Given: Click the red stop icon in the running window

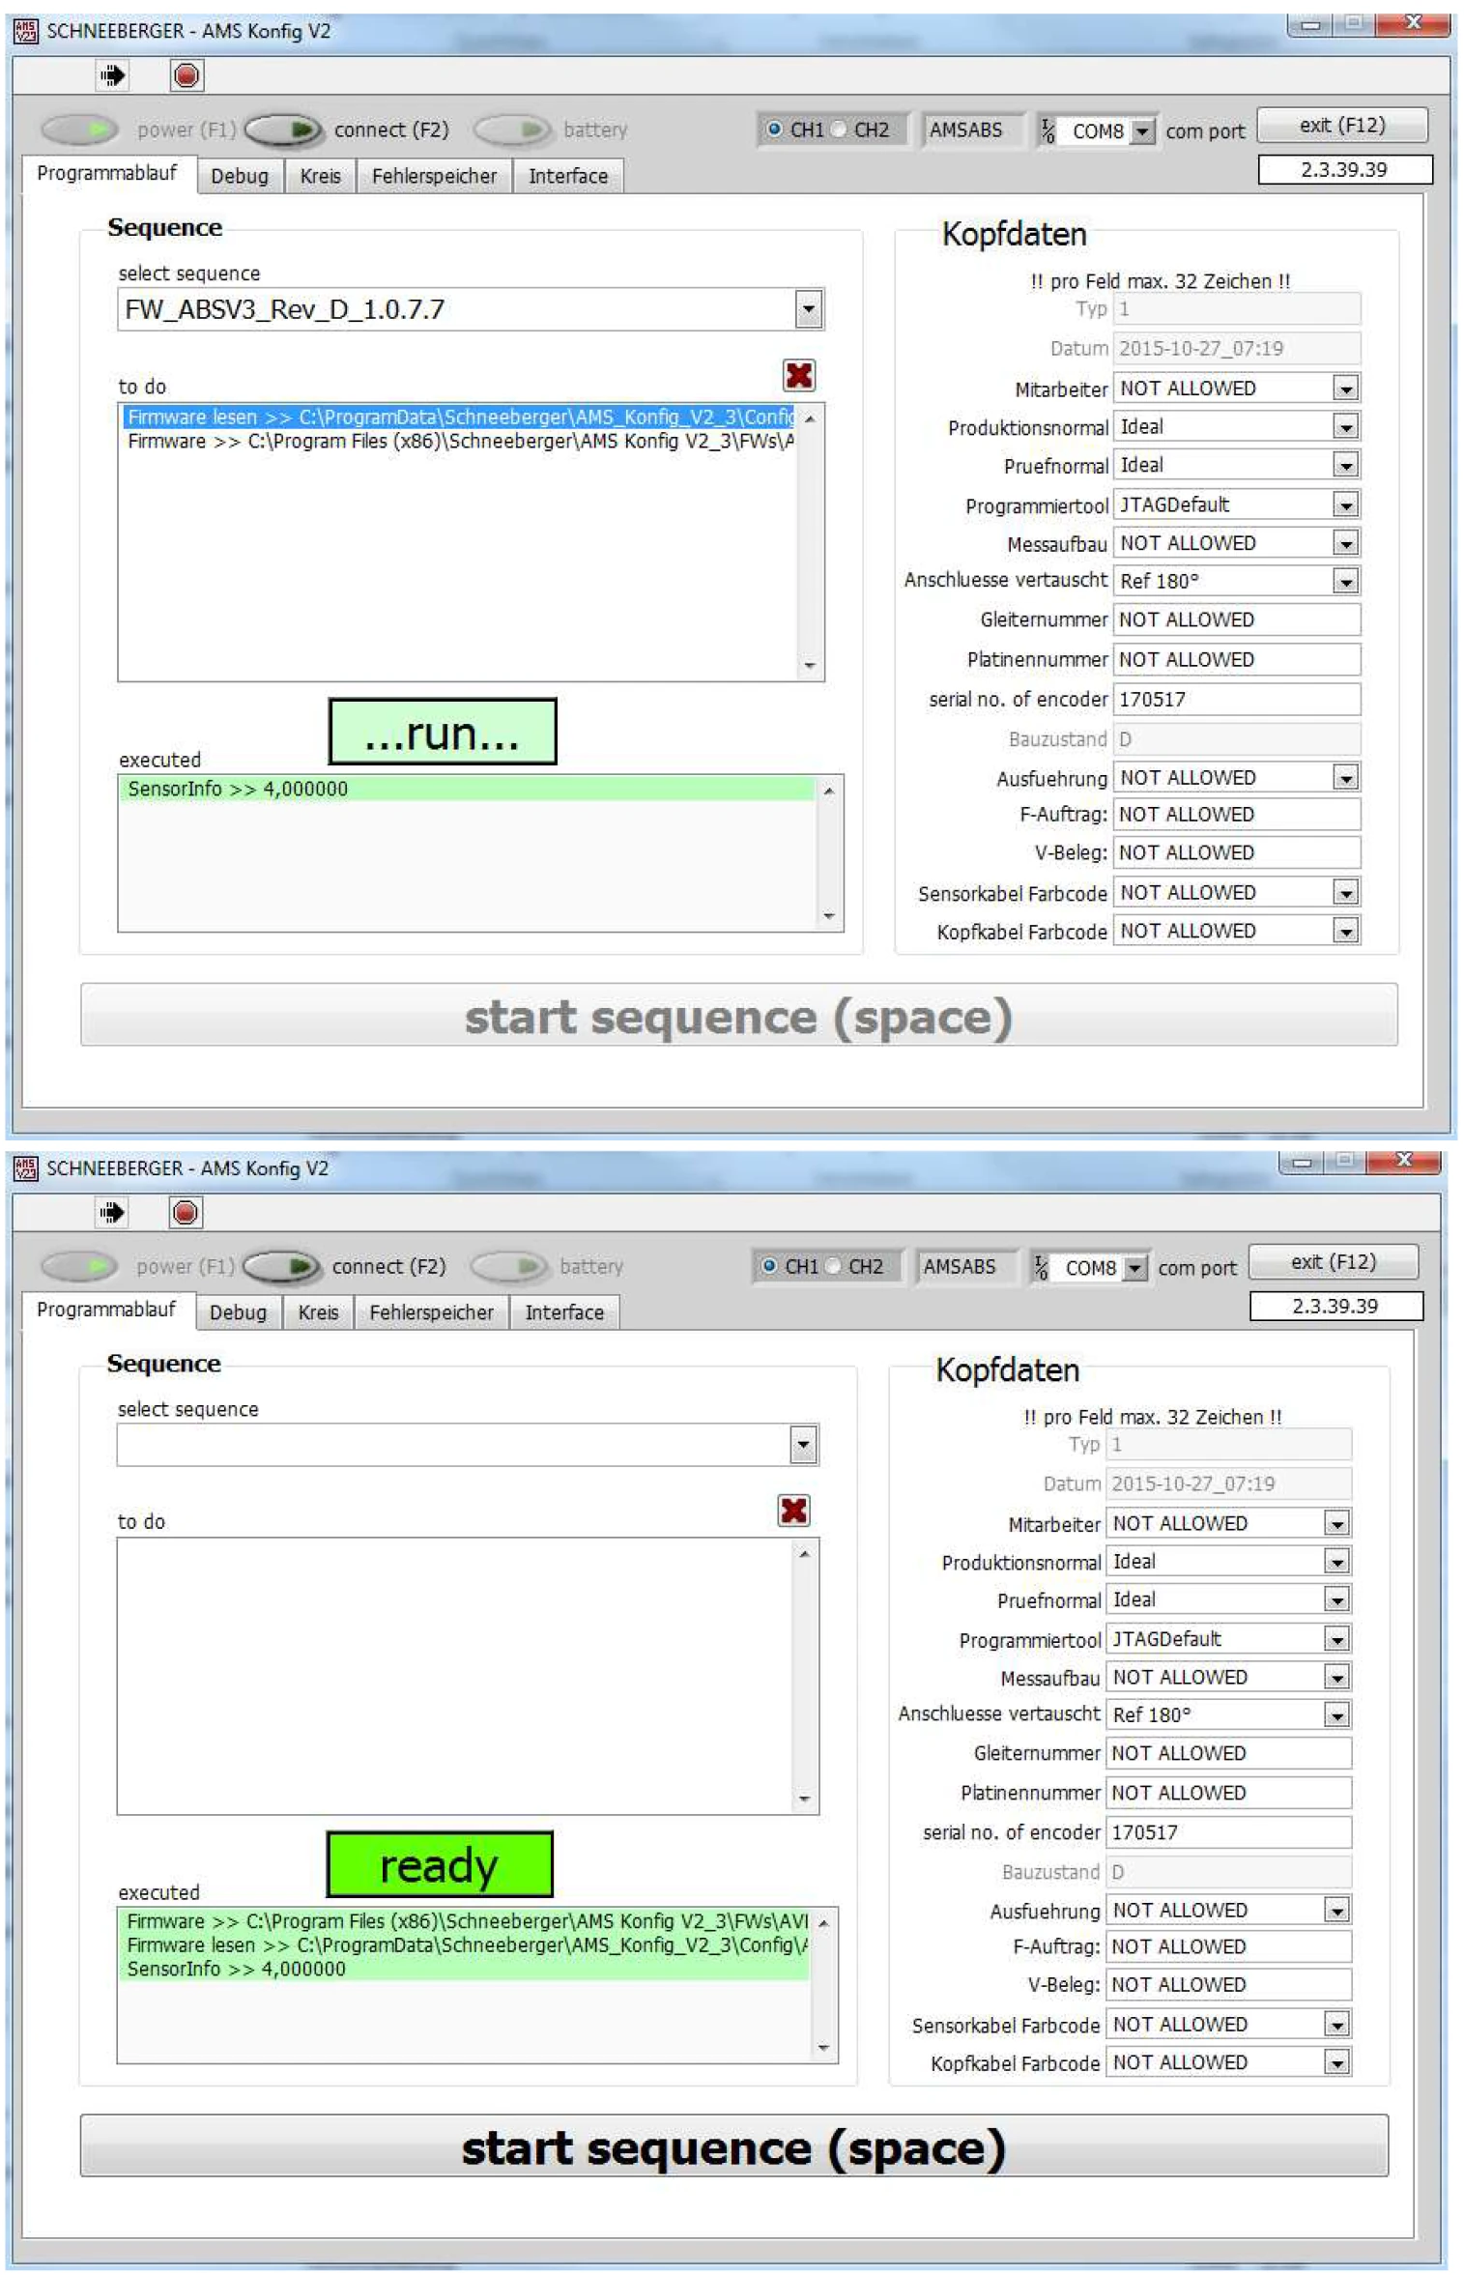Looking at the screenshot, I should pyautogui.click(x=186, y=75).
